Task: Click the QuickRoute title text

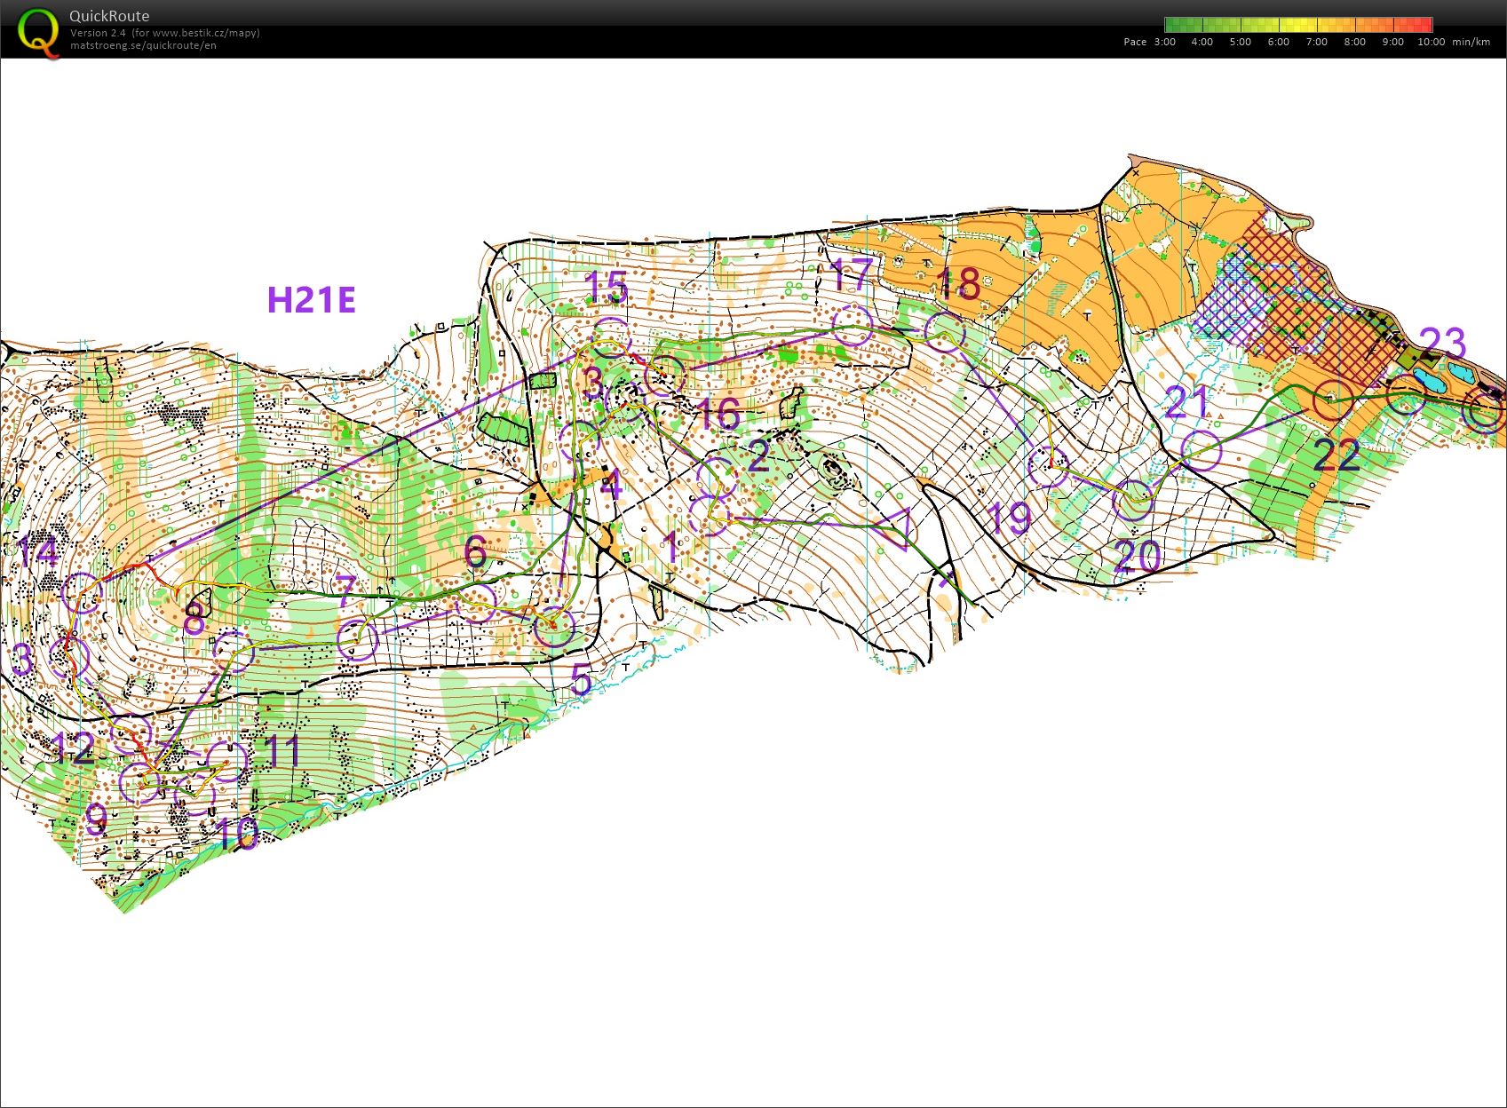Action: pos(109,16)
